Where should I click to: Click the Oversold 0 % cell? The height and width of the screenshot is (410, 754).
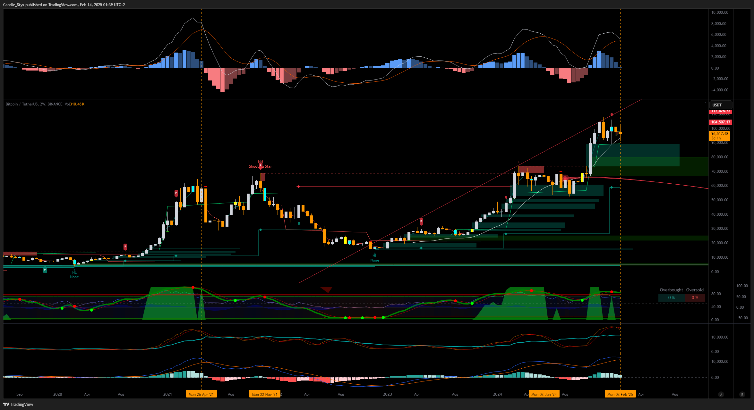tap(695, 298)
